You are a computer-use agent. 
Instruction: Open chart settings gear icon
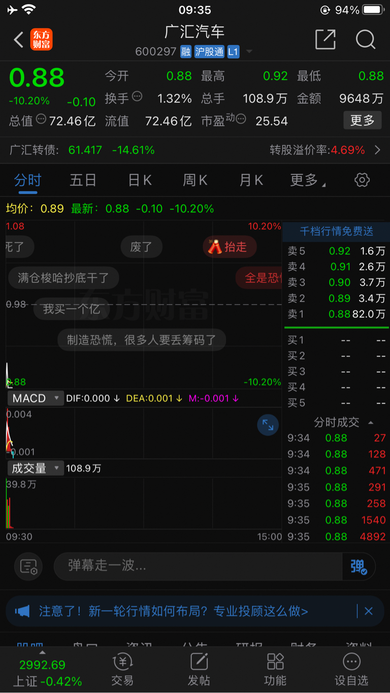[x=362, y=180]
